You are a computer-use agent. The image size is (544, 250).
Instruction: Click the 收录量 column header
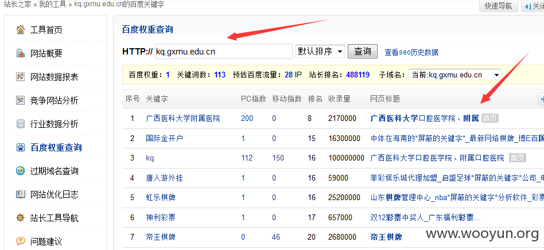click(339, 99)
